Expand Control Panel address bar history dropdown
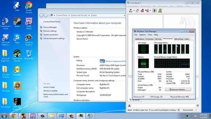 (124, 16)
